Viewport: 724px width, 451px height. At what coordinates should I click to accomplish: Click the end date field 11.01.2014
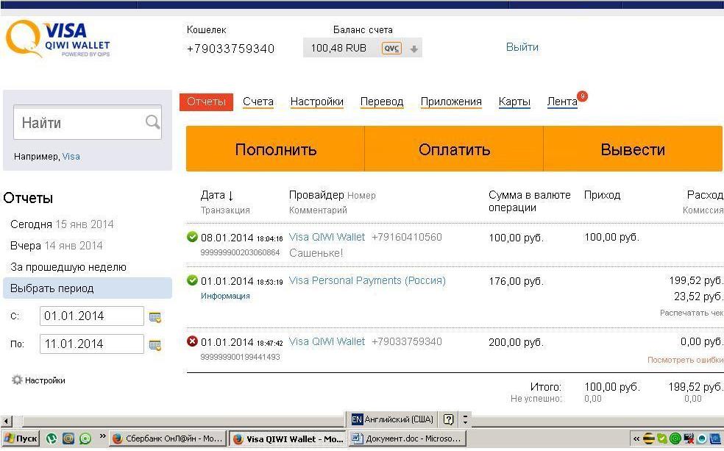(x=92, y=344)
